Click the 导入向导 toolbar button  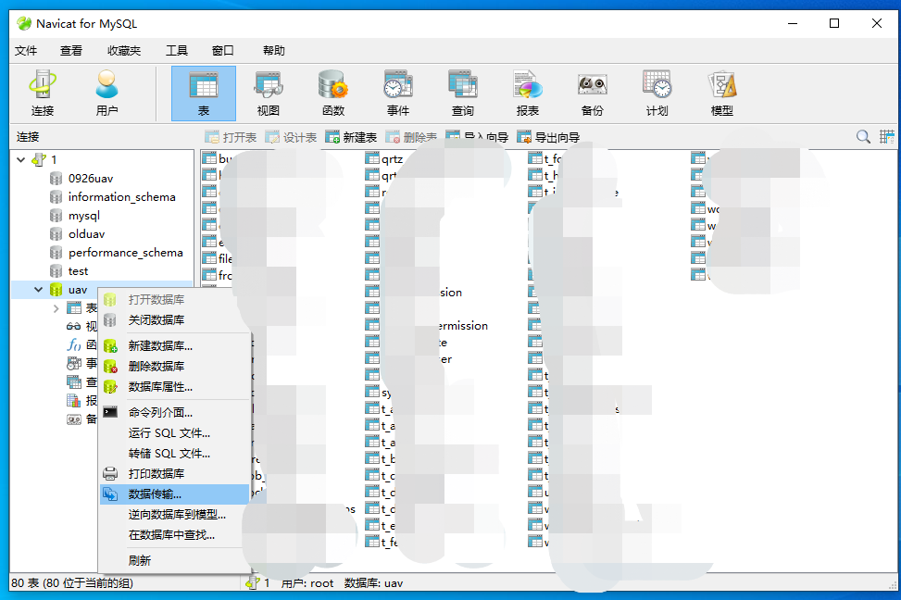pyautogui.click(x=478, y=137)
